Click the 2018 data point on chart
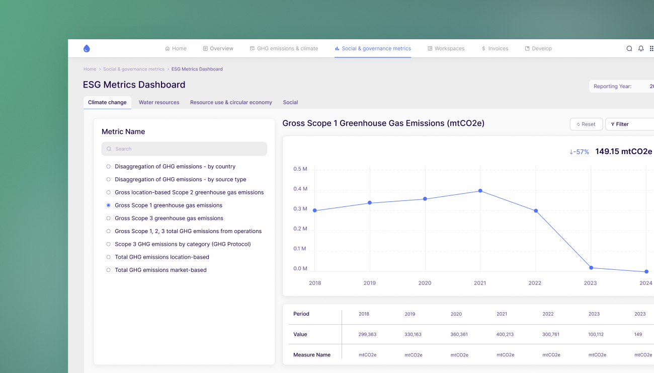 (315, 210)
